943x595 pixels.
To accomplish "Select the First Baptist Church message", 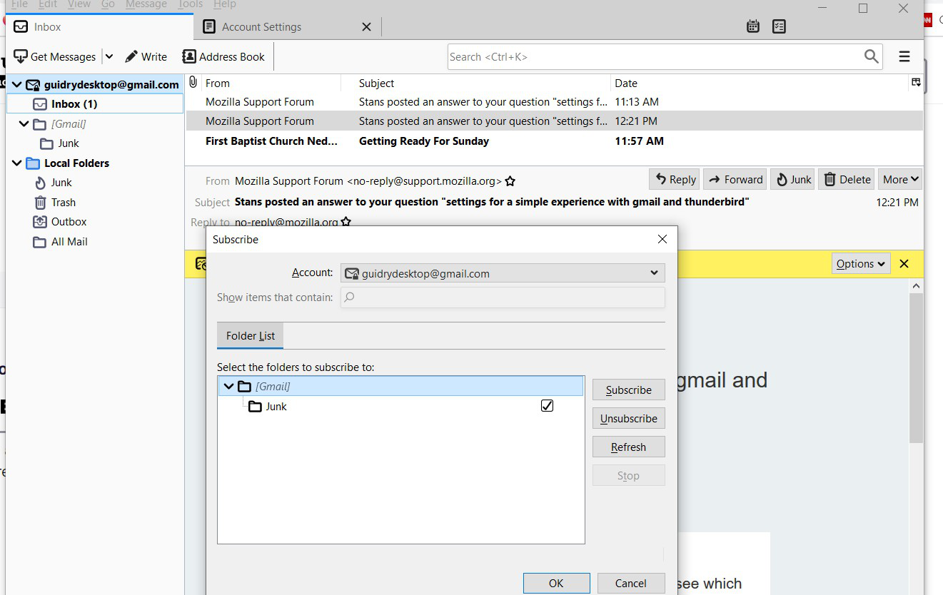I will (554, 141).
